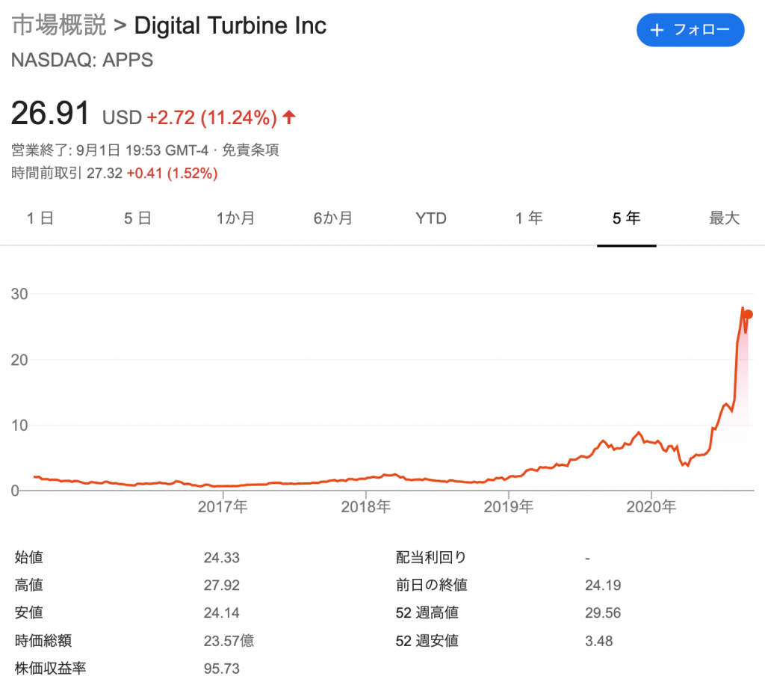Click the orange endpoint dot on the chart
This screenshot has width=765, height=685.
[749, 314]
